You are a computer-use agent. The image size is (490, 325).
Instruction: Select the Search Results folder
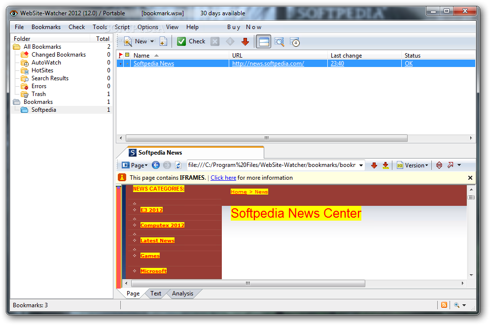pyautogui.click(x=50, y=78)
